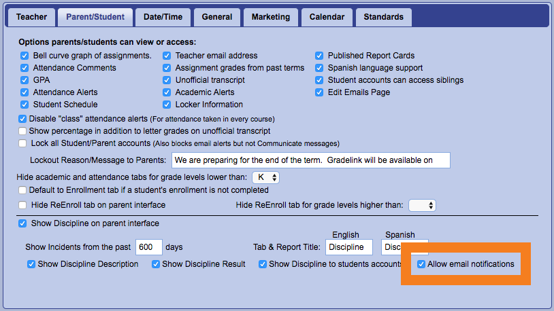Uncheck Bell curve graph of assignments
Viewport: 554px width, 311px height.
[25, 56]
